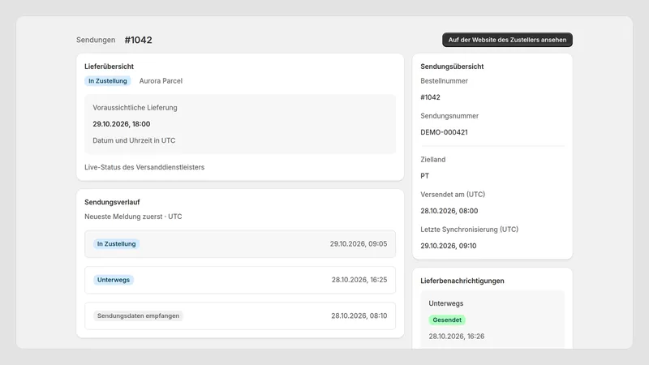Image resolution: width=649 pixels, height=365 pixels.
Task: Open carrier website via 'Auf der Website des Zustellers ansehen'
Action: click(507, 40)
